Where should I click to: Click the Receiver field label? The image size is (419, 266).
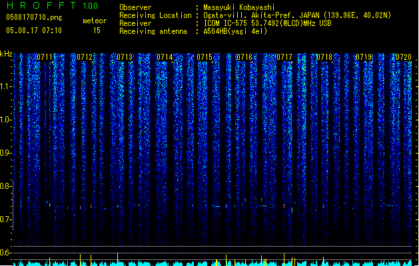pos(135,23)
